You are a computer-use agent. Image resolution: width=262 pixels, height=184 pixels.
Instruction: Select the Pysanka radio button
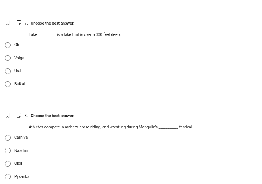[x=8, y=177]
